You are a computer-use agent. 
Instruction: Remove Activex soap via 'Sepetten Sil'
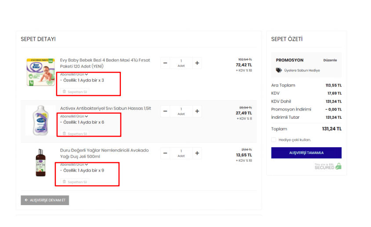pos(75,134)
